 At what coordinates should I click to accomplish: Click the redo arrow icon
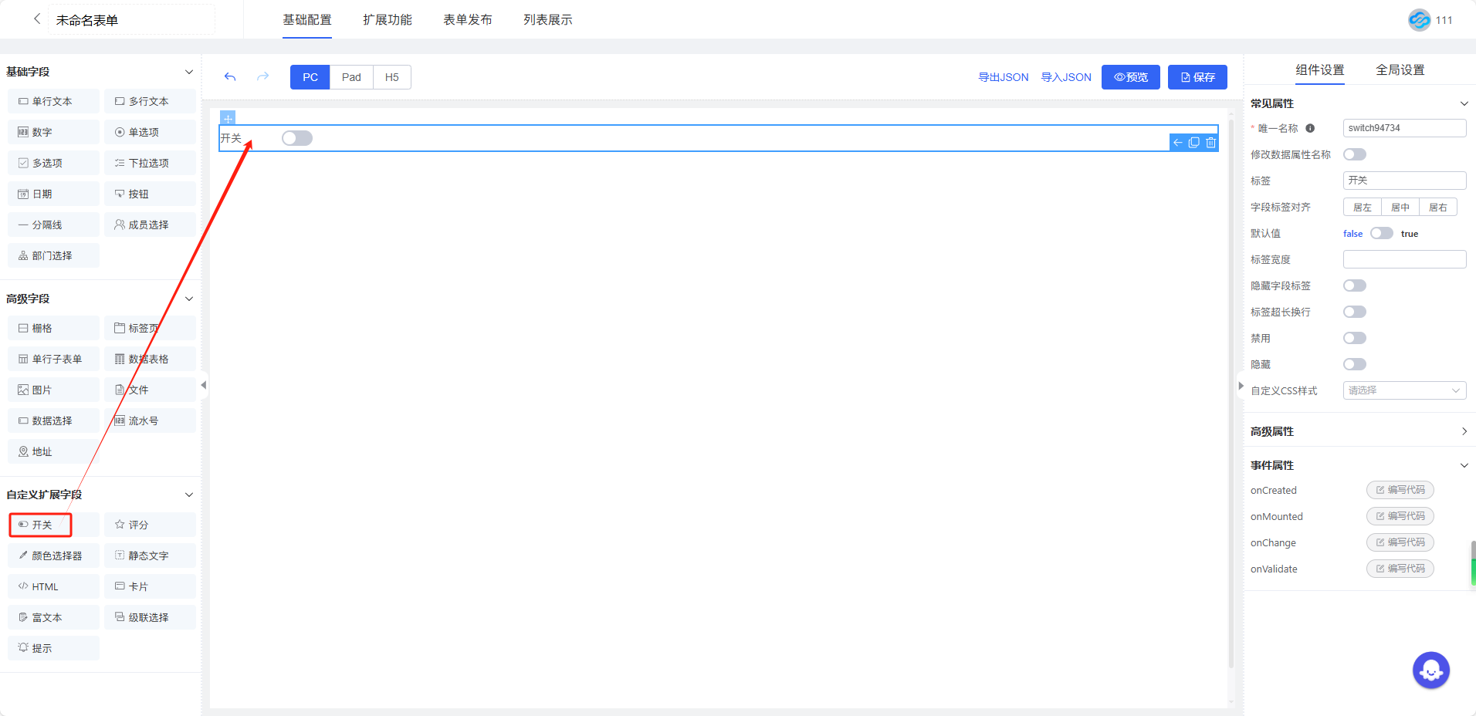click(263, 77)
